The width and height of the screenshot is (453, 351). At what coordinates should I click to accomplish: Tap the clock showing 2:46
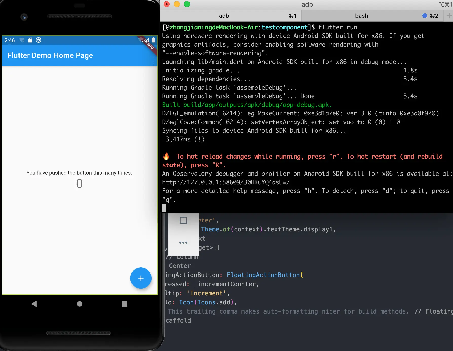click(x=10, y=40)
